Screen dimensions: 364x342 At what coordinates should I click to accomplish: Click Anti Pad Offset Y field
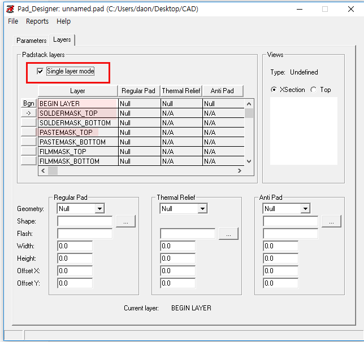point(280,283)
